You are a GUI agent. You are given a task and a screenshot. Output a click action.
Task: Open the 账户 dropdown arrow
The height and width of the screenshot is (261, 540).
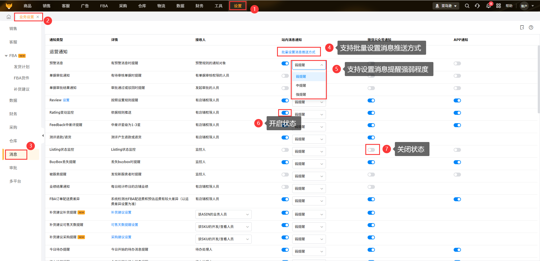(533, 6)
